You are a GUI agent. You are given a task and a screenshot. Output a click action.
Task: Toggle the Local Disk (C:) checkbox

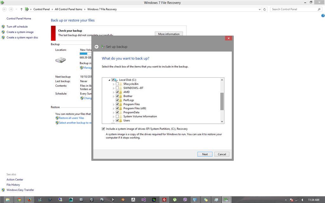click(113, 80)
